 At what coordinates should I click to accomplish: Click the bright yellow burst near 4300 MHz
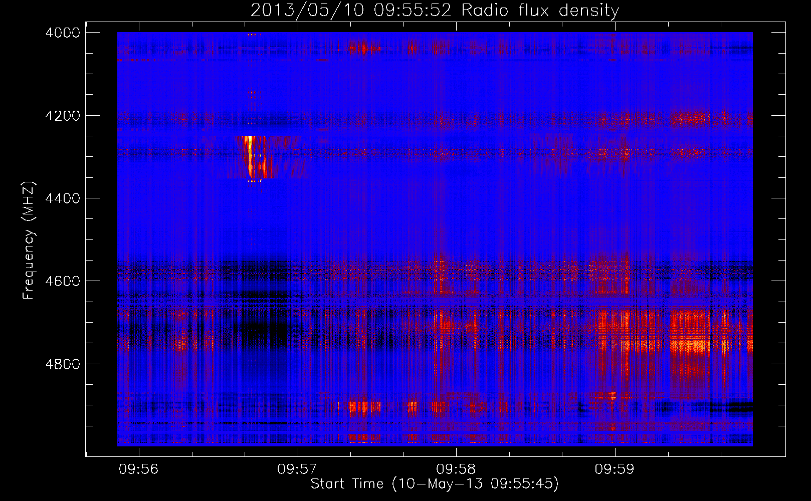pos(249,155)
